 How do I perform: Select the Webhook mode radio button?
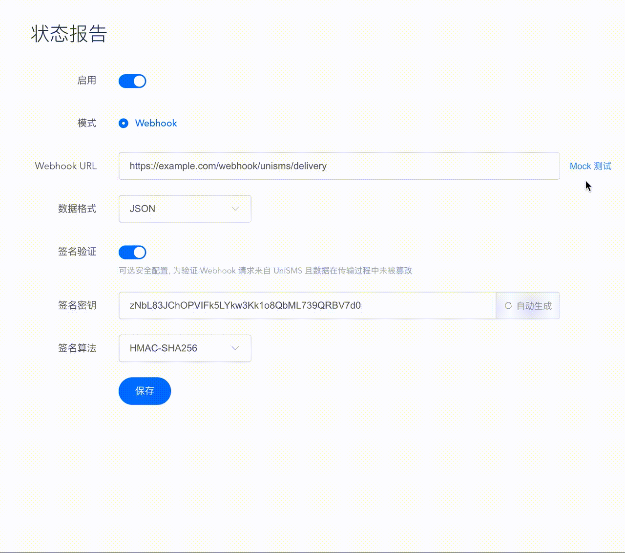coord(124,123)
